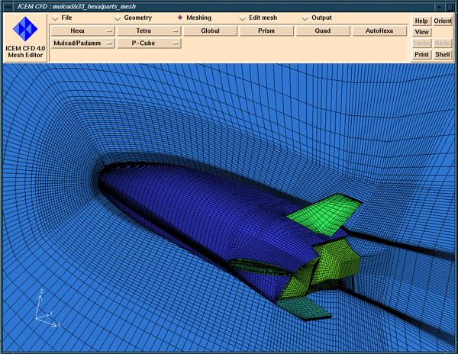Screen dimensions: 458x354
Task: Select the File radio option
Action: click(62, 18)
